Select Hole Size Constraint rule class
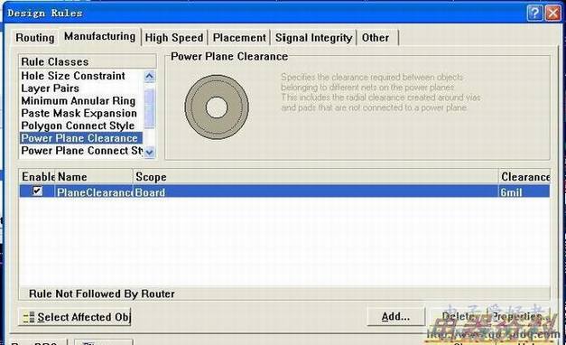Screen dimensions: 566x345 point(73,76)
